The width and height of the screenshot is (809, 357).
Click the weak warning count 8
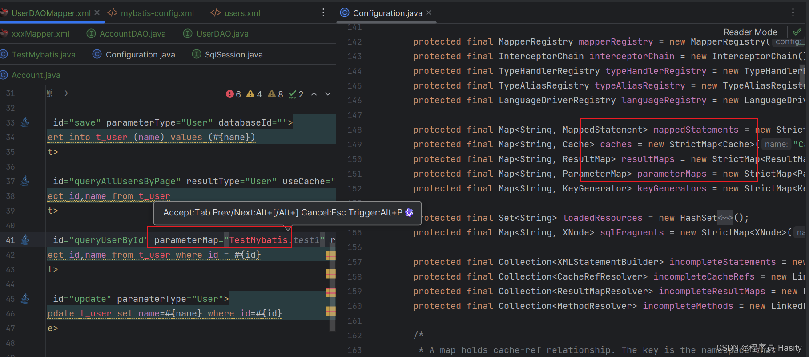click(x=275, y=94)
